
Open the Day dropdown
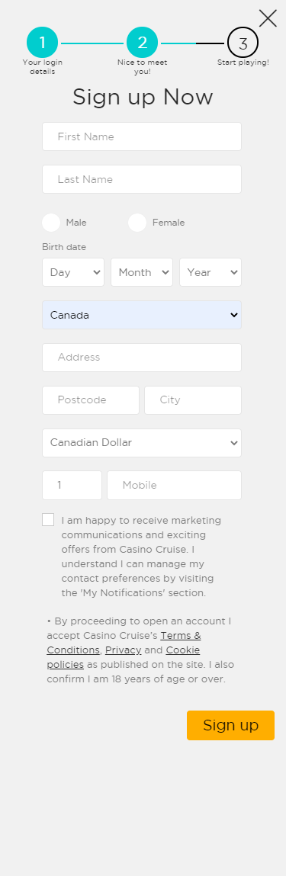73,272
